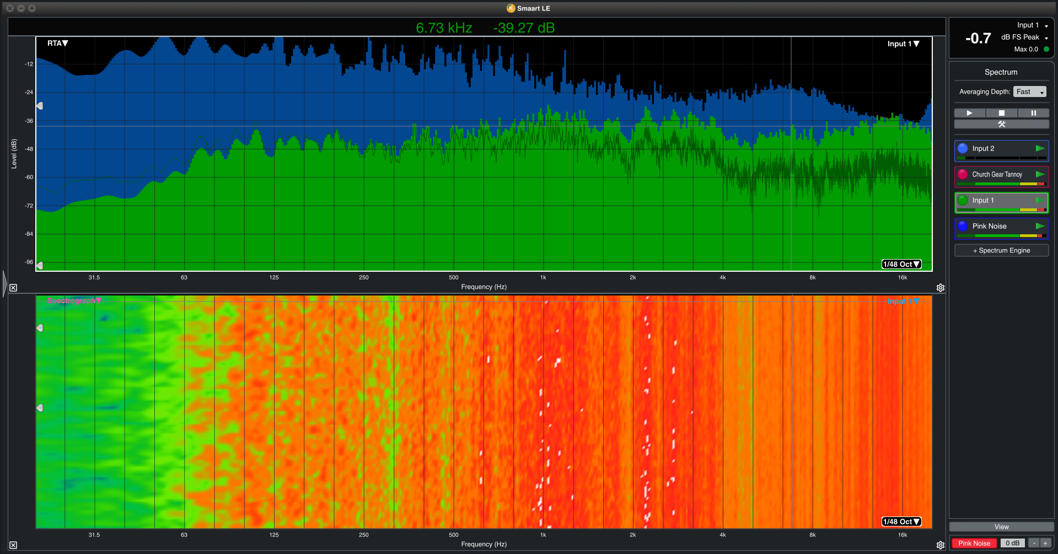Open Spectrograph 1/48 Oct banding dropdown
The height and width of the screenshot is (554, 1058).
[x=901, y=521]
